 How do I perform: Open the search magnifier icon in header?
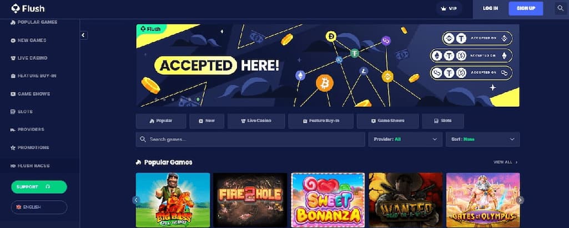click(560, 8)
